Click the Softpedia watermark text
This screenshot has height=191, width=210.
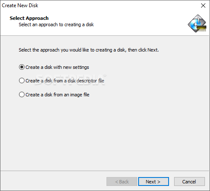[70, 79]
